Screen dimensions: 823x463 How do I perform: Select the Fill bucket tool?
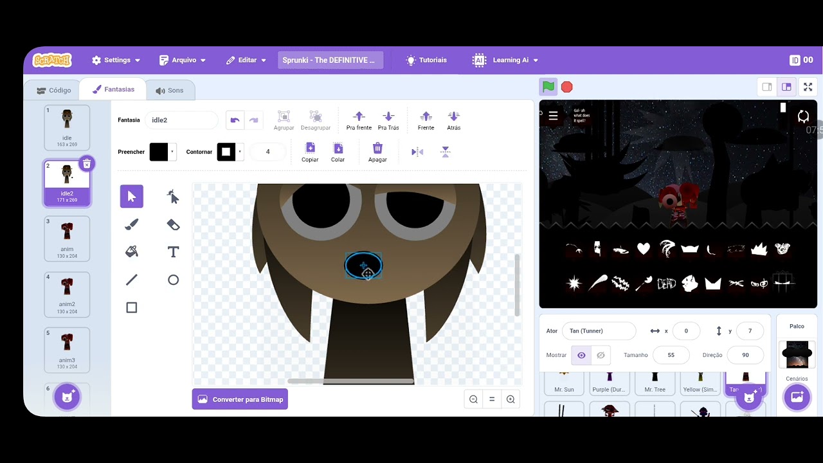pos(132,252)
